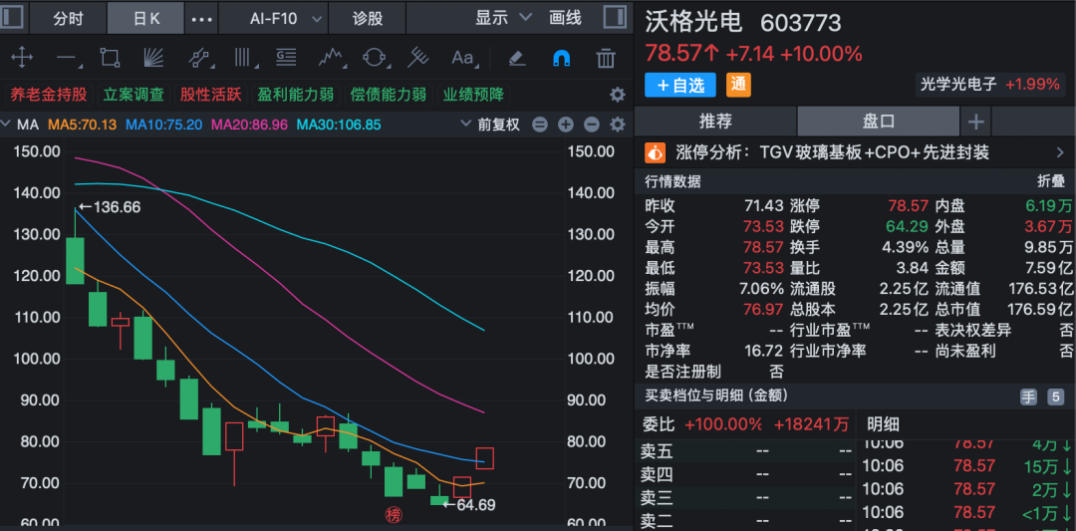Select the fan lines drawing tool
This screenshot has height=531, width=1076.
pyautogui.click(x=152, y=58)
